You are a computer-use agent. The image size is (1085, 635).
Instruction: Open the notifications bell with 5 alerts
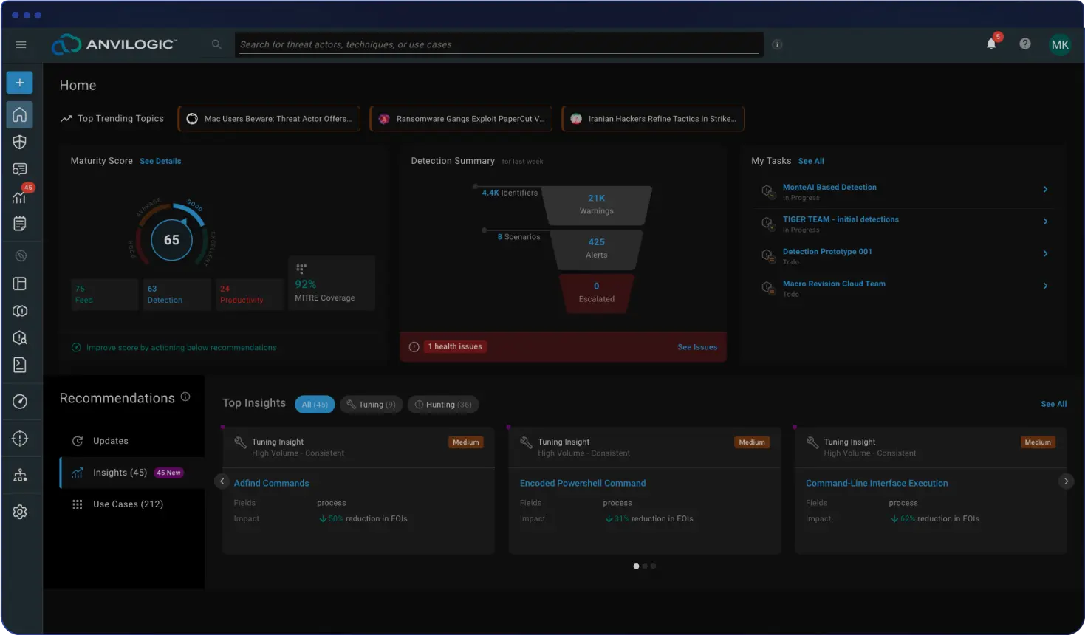coord(990,44)
